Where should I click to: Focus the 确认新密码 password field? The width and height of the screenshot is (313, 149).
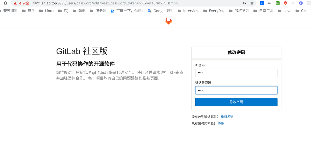click(x=236, y=90)
